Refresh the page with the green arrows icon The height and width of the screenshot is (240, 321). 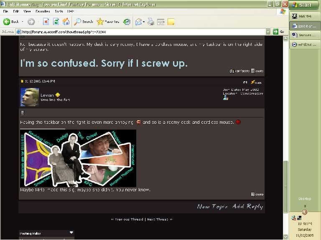(x=56, y=21)
